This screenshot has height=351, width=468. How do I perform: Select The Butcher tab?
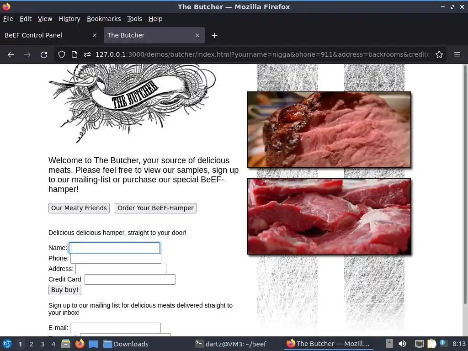pos(154,35)
